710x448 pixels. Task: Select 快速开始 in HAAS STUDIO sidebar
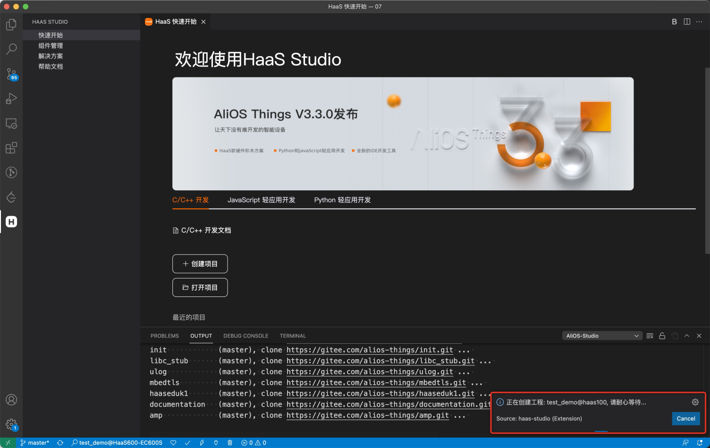click(x=81, y=35)
